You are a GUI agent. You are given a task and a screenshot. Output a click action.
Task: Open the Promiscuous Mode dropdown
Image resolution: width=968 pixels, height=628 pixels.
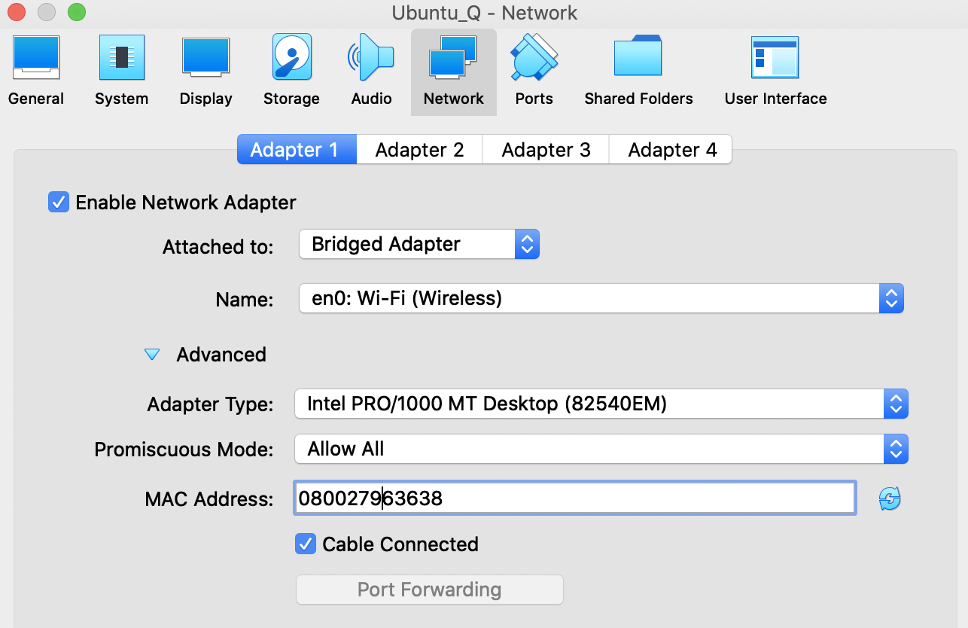click(x=601, y=450)
